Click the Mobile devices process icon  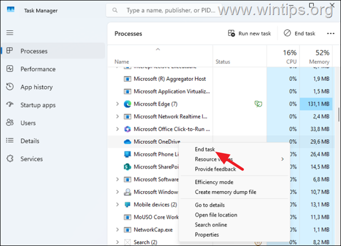tap(127, 205)
